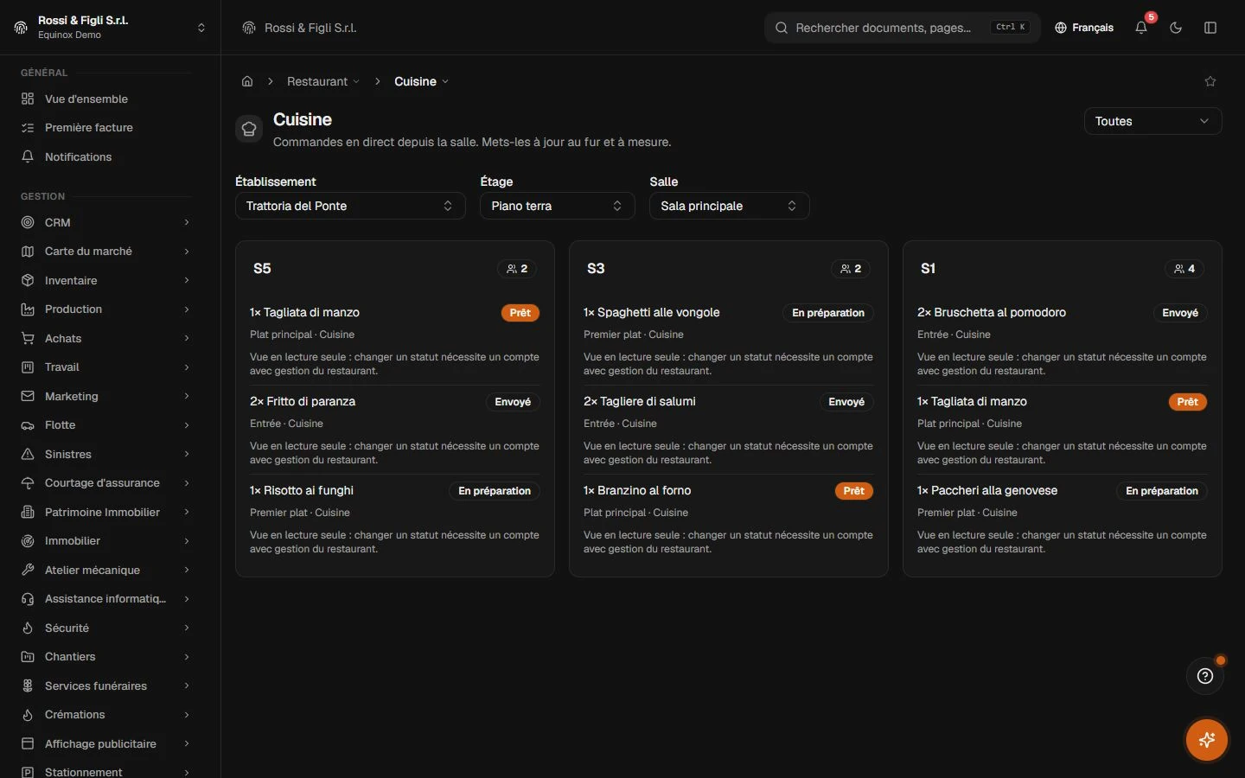This screenshot has width=1245, height=778.
Task: Open the notifications bell in the header
Action: (x=1141, y=28)
